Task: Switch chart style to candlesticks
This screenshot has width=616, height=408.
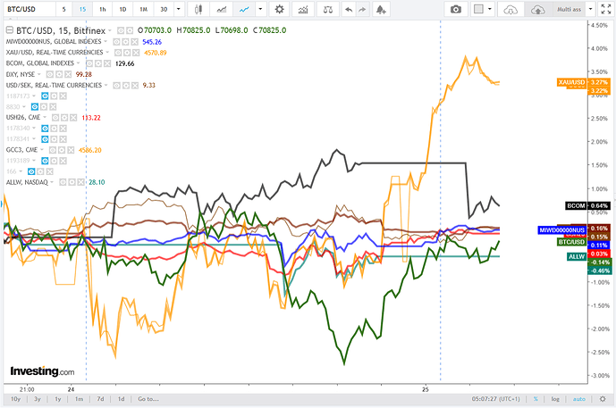Action: [x=198, y=9]
